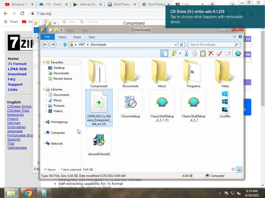This screenshot has width=265, height=198.
Task: Click in Search Downloads field
Action: click(x=214, y=45)
